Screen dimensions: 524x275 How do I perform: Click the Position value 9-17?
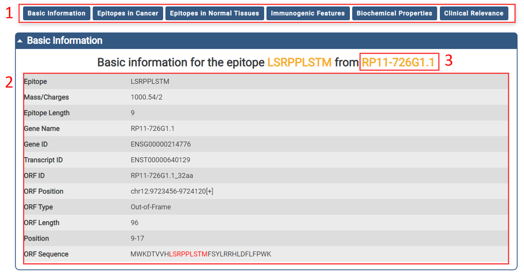[137, 238]
